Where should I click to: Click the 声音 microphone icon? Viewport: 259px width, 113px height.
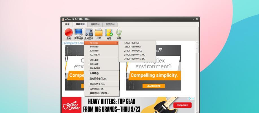119,32
